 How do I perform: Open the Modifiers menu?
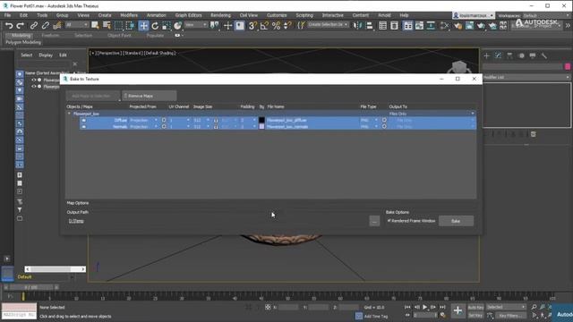click(x=129, y=15)
